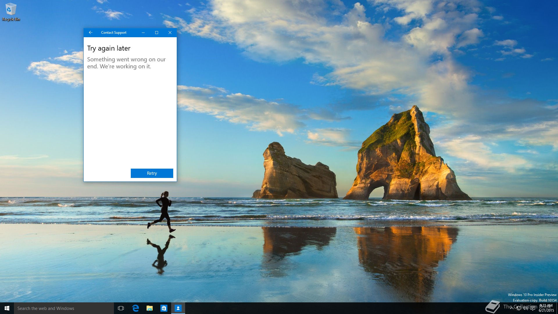Close the Contact Support window
The height and width of the screenshot is (314, 558).
170,33
